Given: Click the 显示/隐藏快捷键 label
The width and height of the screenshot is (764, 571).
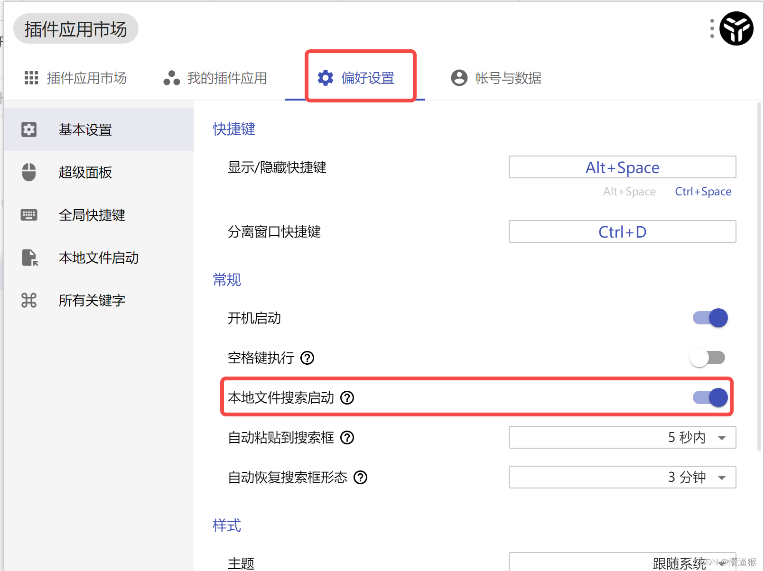Looking at the screenshot, I should [277, 167].
